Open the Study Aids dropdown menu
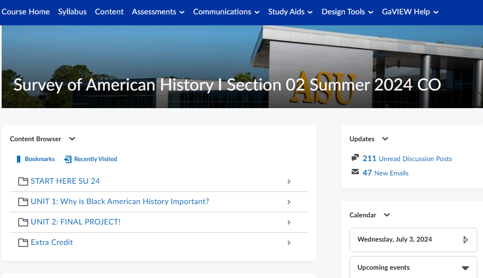 (290, 12)
